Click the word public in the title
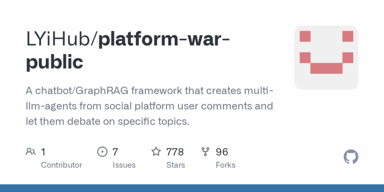This screenshot has height=192, width=384. [x=54, y=61]
